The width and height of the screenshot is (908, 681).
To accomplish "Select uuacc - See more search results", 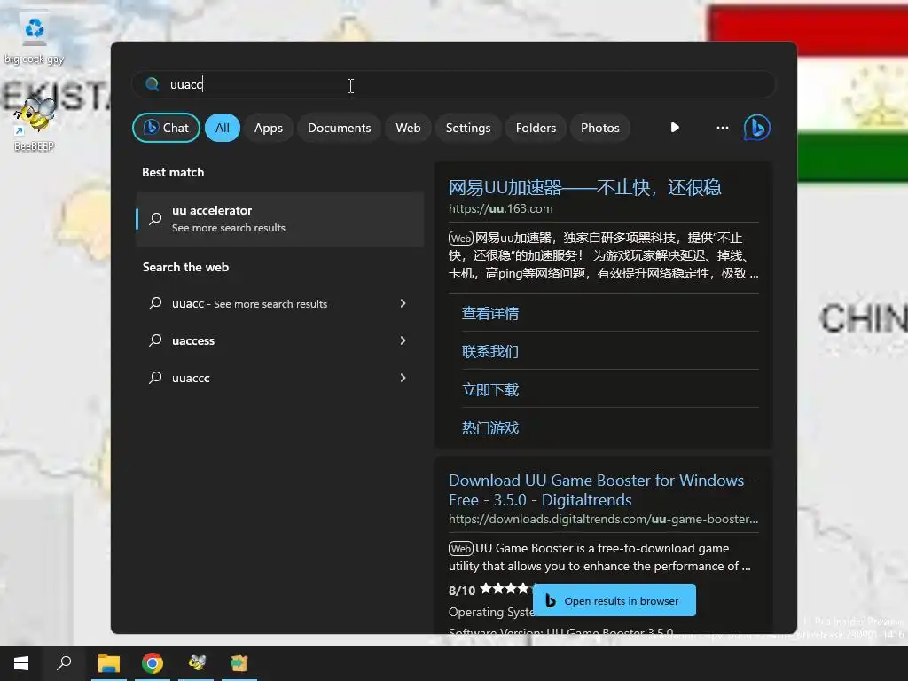I will [279, 303].
